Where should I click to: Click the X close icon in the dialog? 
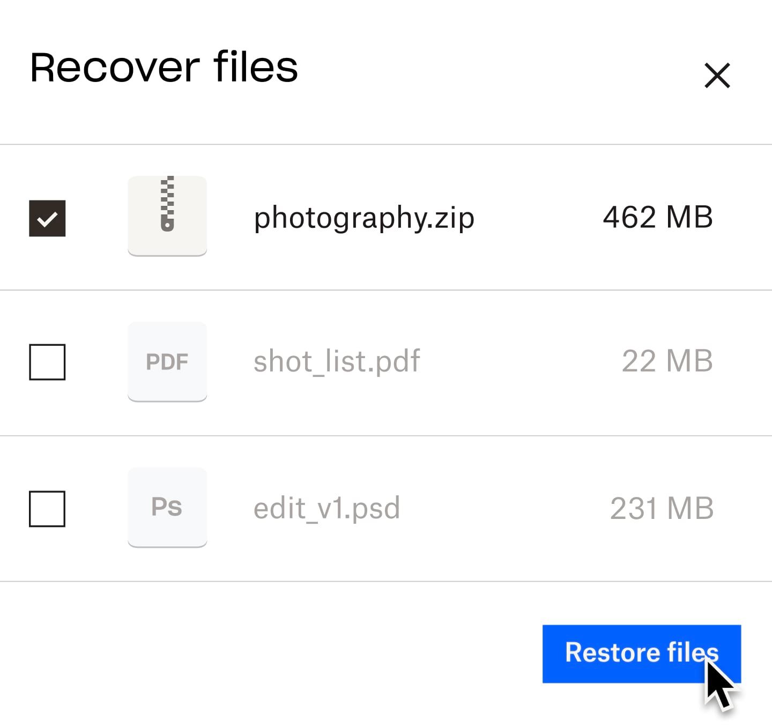[x=717, y=76]
